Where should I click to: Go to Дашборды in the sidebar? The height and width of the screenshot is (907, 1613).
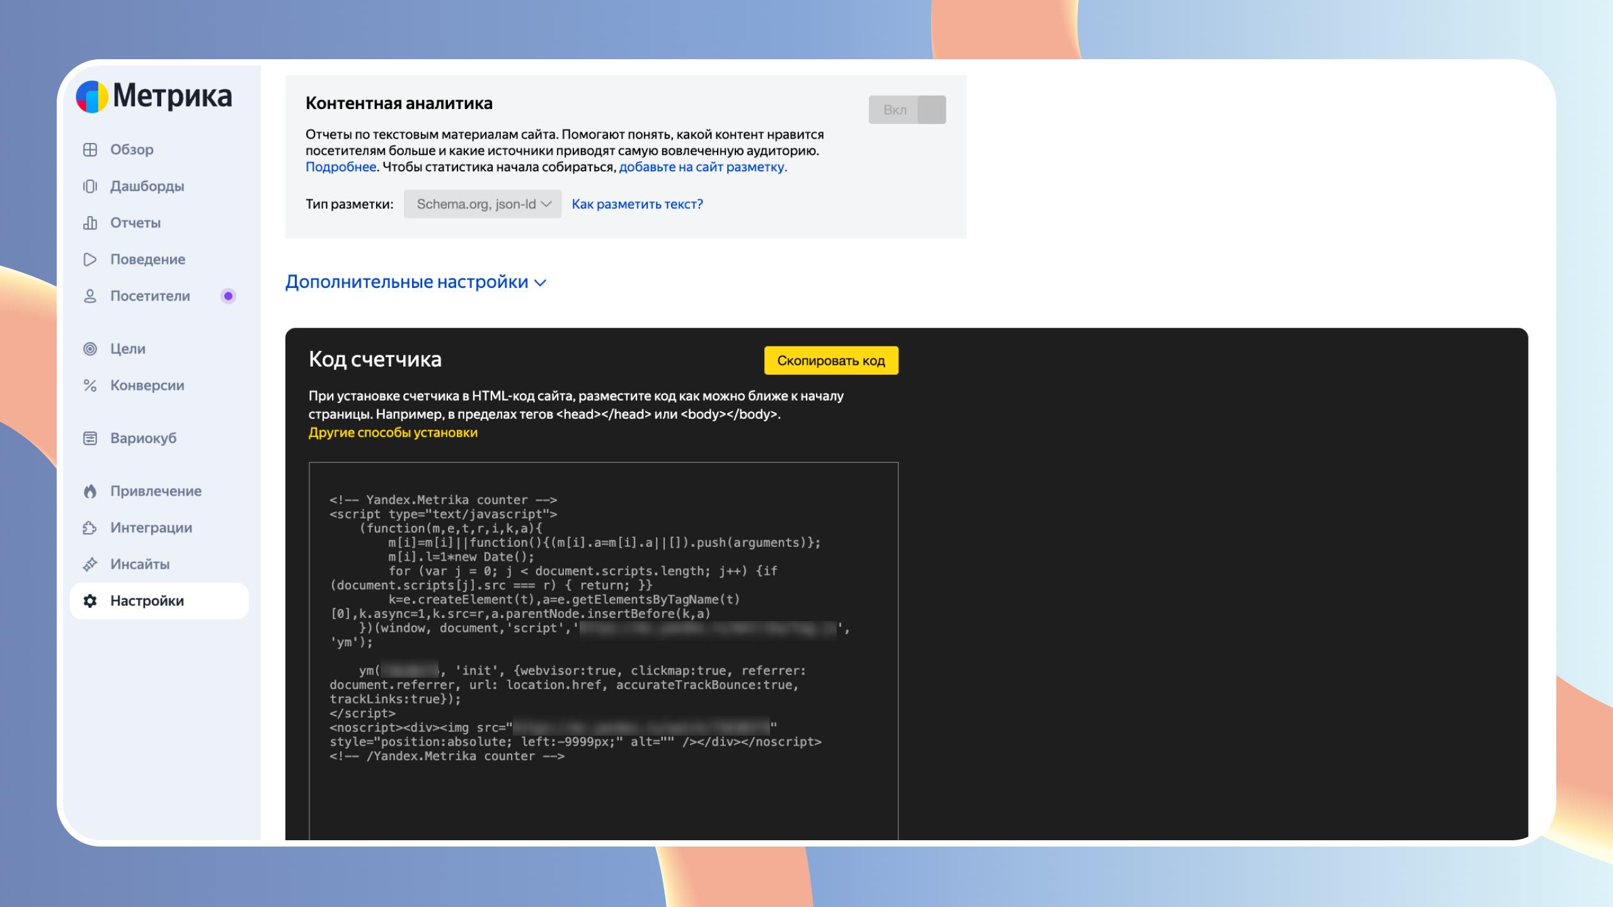click(159, 186)
